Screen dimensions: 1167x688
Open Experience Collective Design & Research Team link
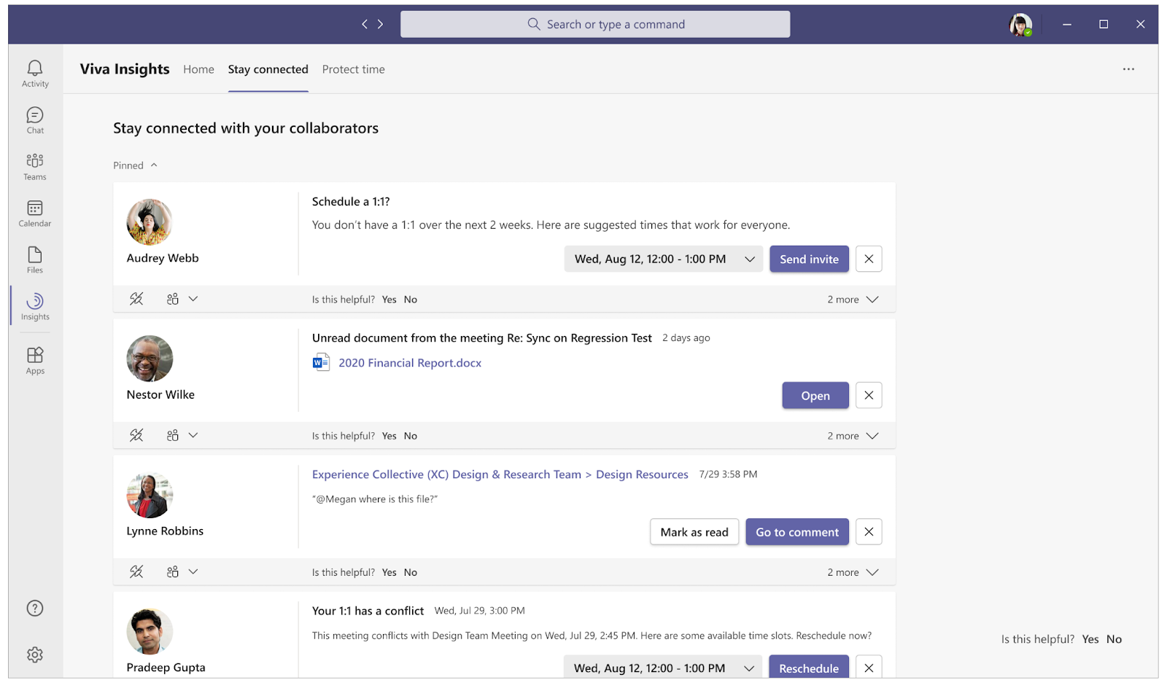click(x=446, y=474)
